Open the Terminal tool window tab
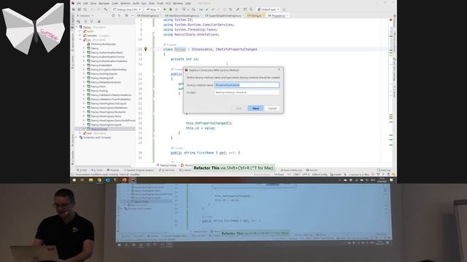The image size is (467, 262). click(113, 170)
